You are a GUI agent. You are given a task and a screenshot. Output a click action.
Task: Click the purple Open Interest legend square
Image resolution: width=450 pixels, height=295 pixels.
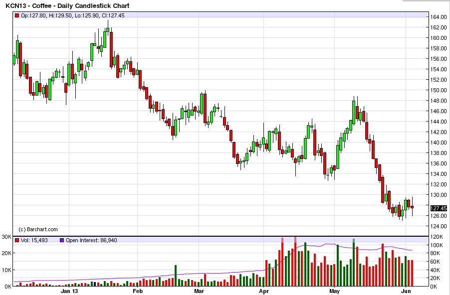[62, 240]
